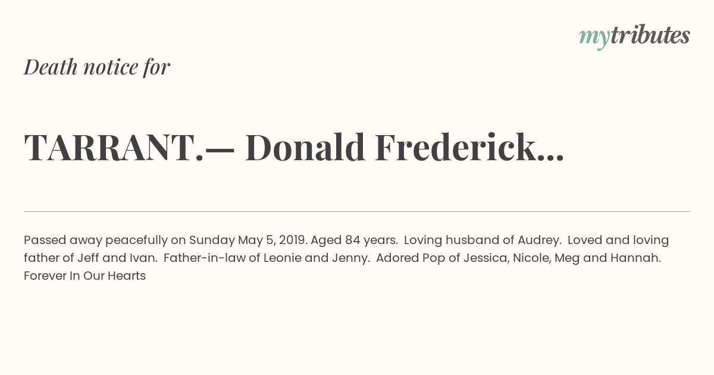Select "Loved and loving" phrase
Viewport: 714px width, 375px height.
click(x=618, y=240)
